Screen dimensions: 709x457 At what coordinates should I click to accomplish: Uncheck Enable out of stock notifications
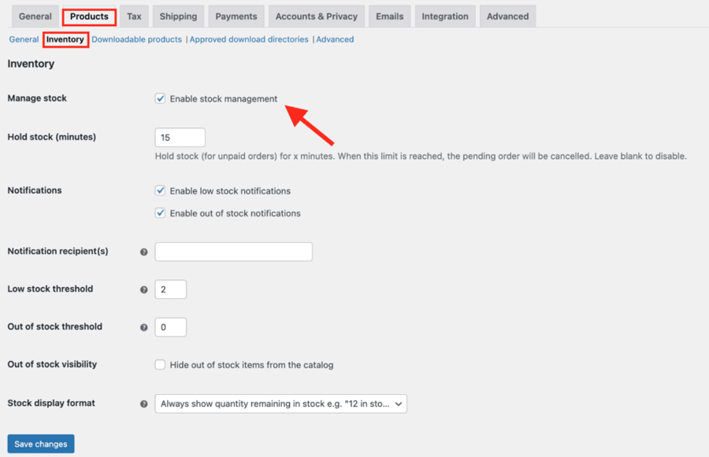(x=161, y=213)
